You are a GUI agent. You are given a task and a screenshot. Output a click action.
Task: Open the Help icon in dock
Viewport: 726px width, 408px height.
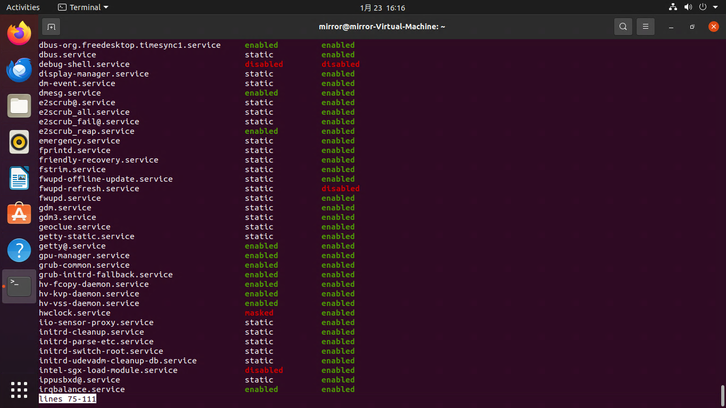(19, 250)
